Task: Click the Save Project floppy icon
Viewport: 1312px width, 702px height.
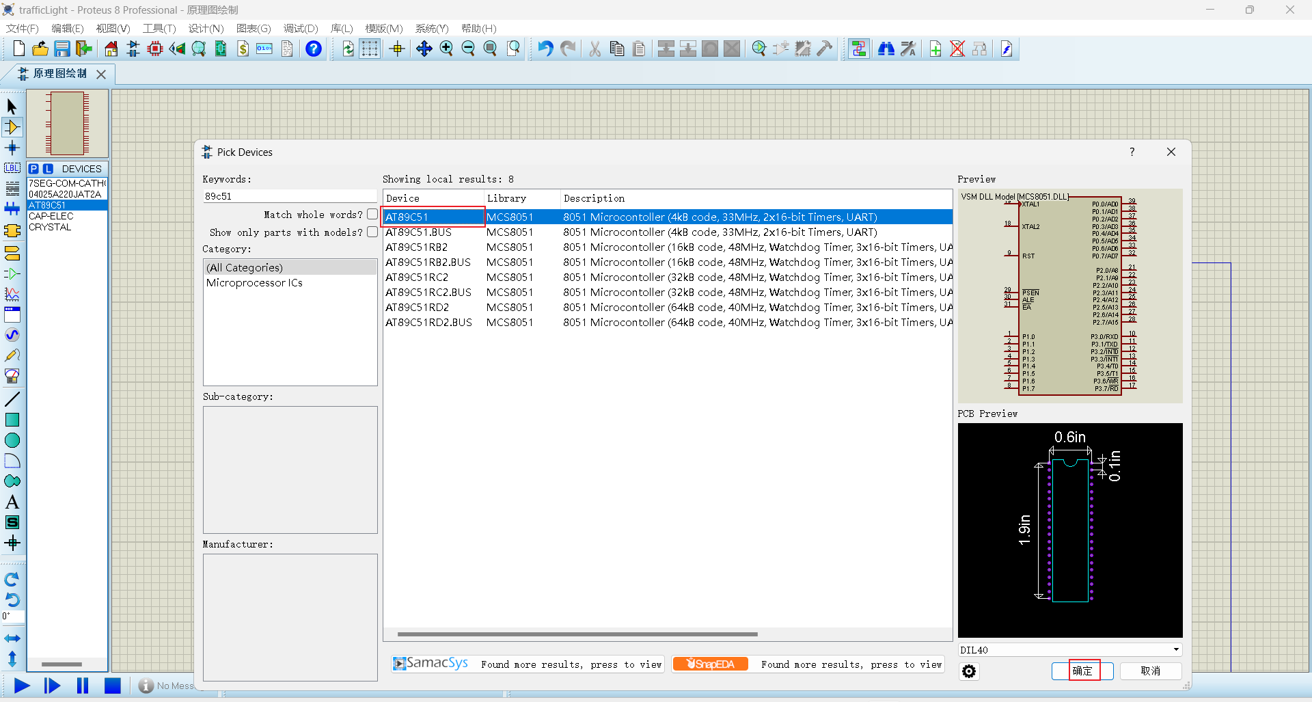Action: pos(62,49)
